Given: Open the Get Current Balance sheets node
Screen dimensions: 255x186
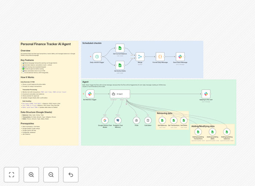Looking at the screenshot, I should 120,48.
